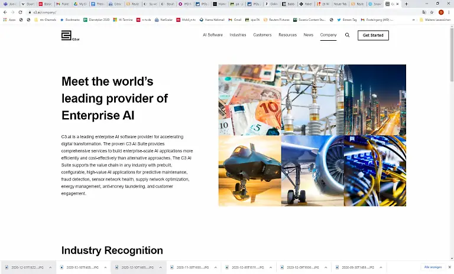This screenshot has height=274, width=454.
Task: Open the Resources menu item
Action: pyautogui.click(x=287, y=35)
